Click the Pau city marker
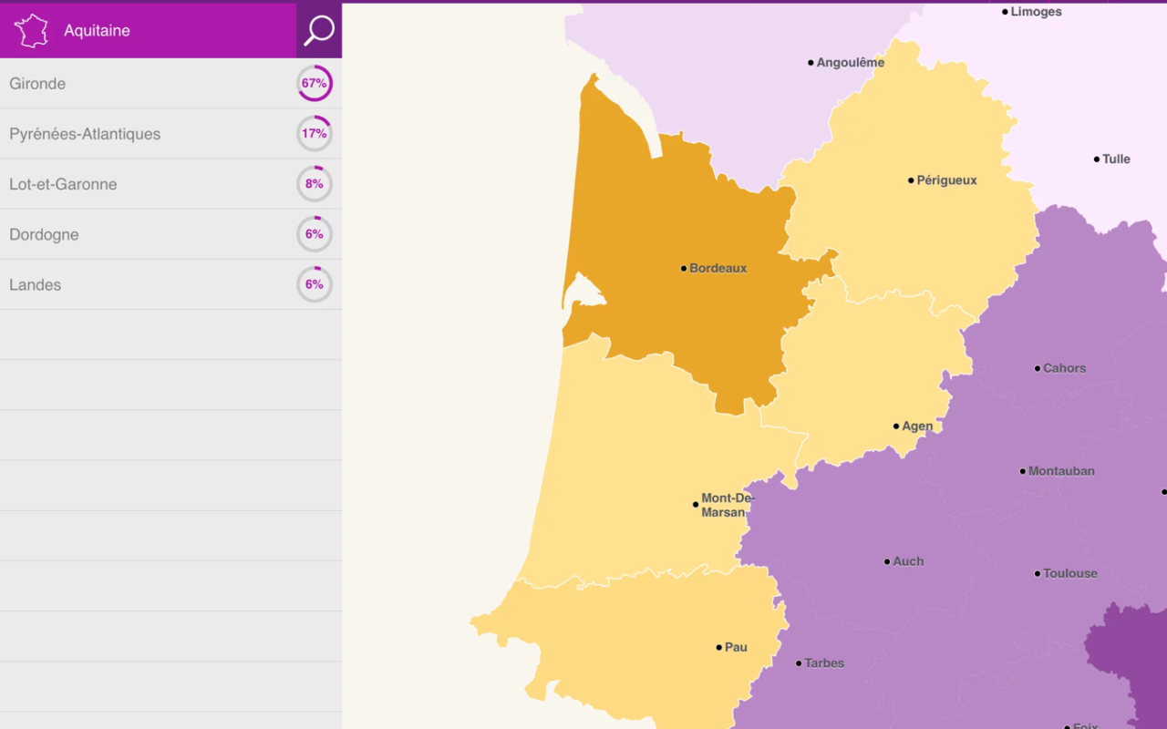Screen dimensions: 1167x729 [718, 647]
